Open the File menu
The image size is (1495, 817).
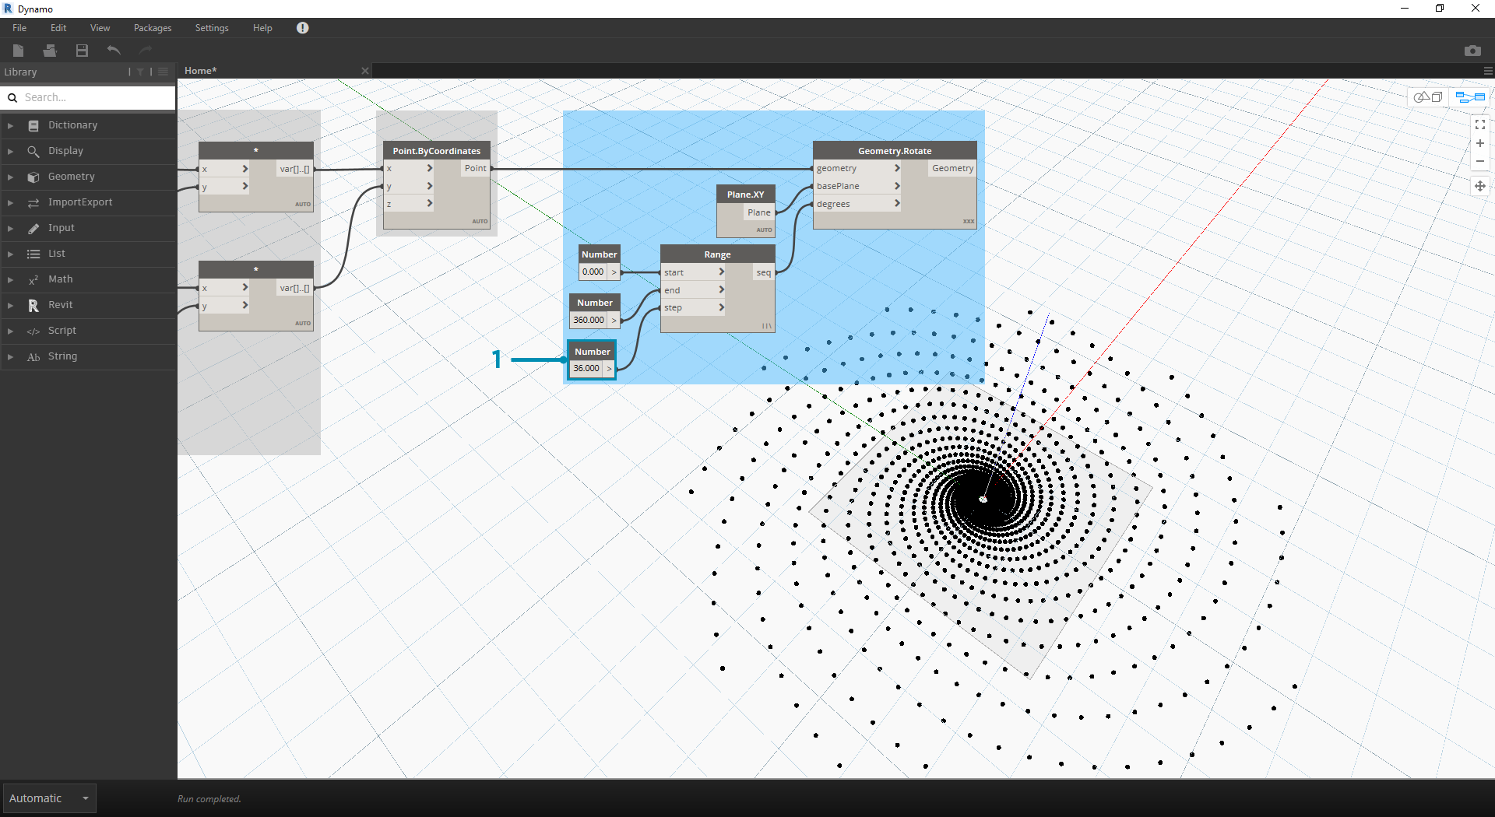click(19, 28)
